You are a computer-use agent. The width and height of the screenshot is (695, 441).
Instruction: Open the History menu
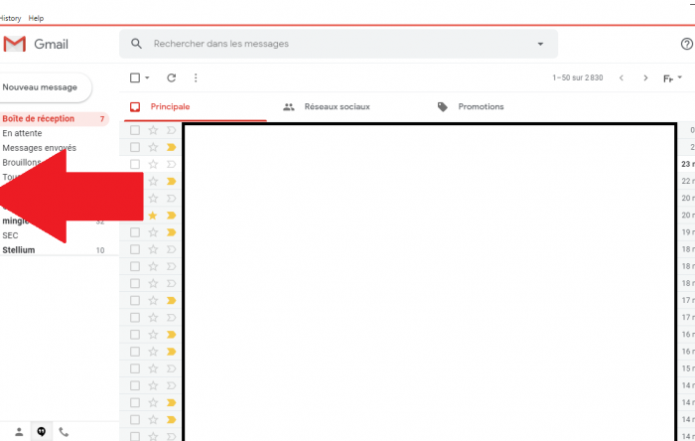(x=10, y=18)
